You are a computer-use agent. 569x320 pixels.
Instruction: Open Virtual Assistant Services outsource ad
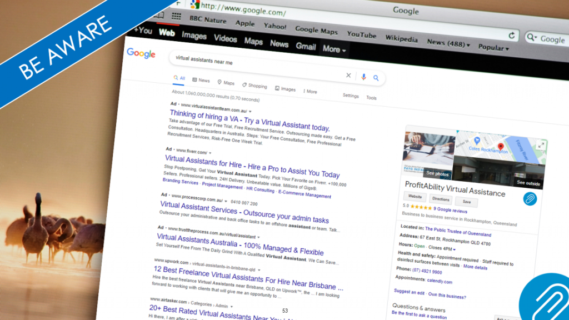(x=244, y=212)
